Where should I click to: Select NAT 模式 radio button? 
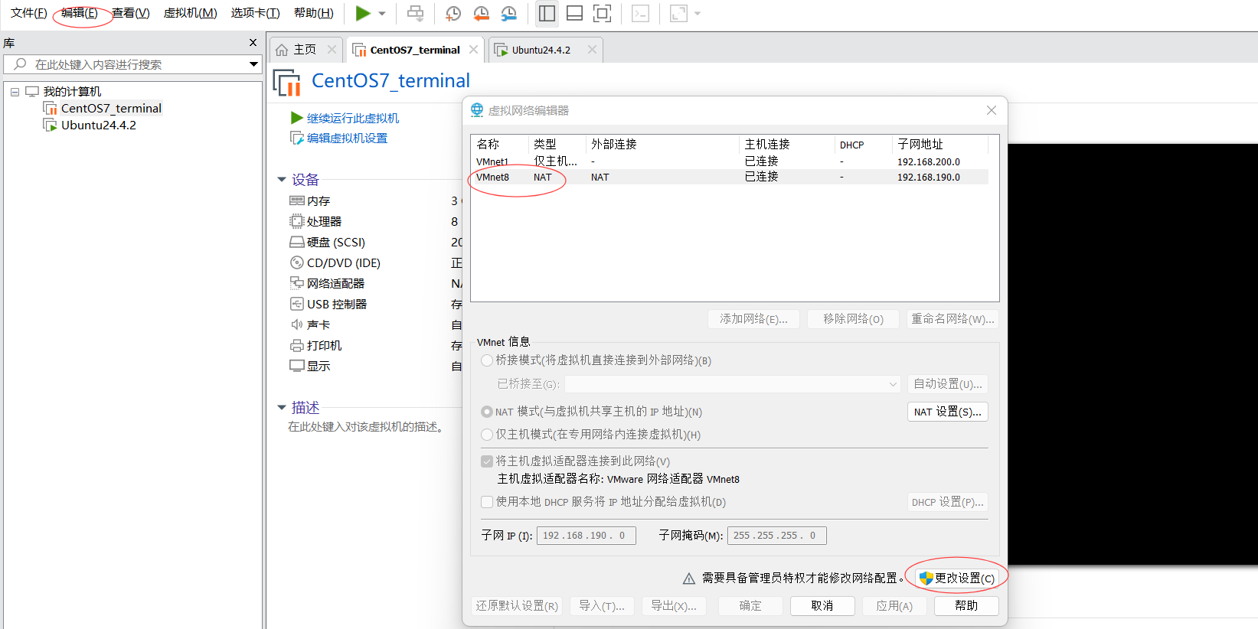tap(487, 412)
